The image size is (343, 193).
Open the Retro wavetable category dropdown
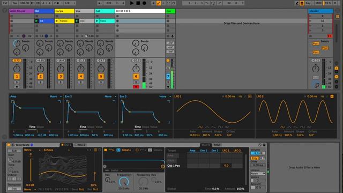click(32, 150)
